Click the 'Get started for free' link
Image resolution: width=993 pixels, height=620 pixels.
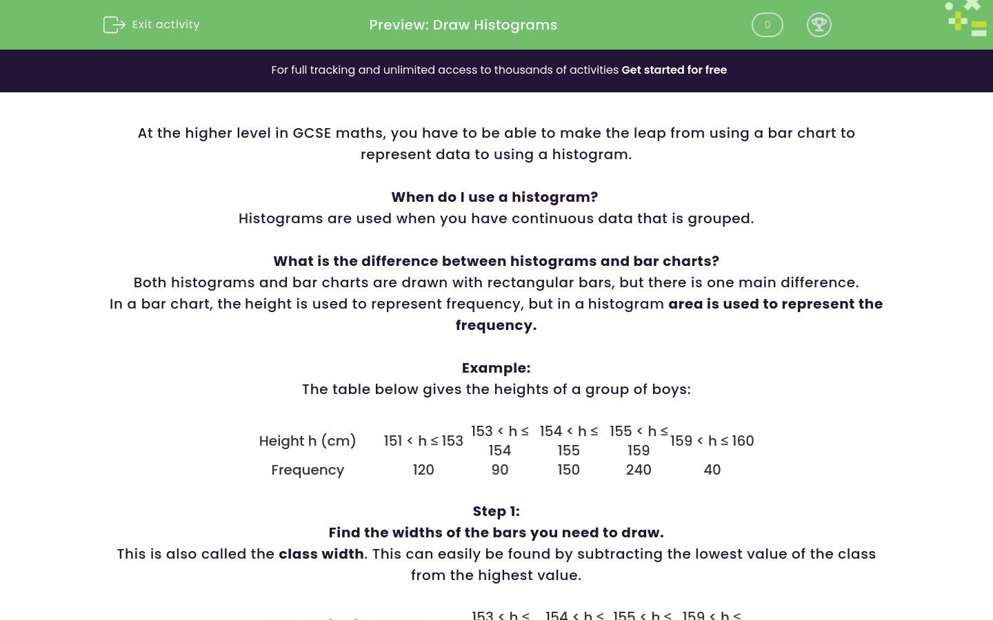(x=674, y=70)
